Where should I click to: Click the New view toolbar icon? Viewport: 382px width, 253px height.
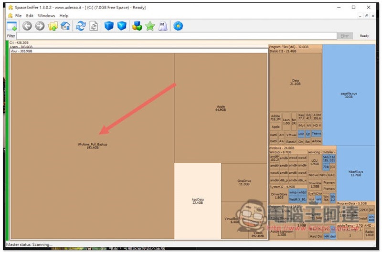click(11, 26)
